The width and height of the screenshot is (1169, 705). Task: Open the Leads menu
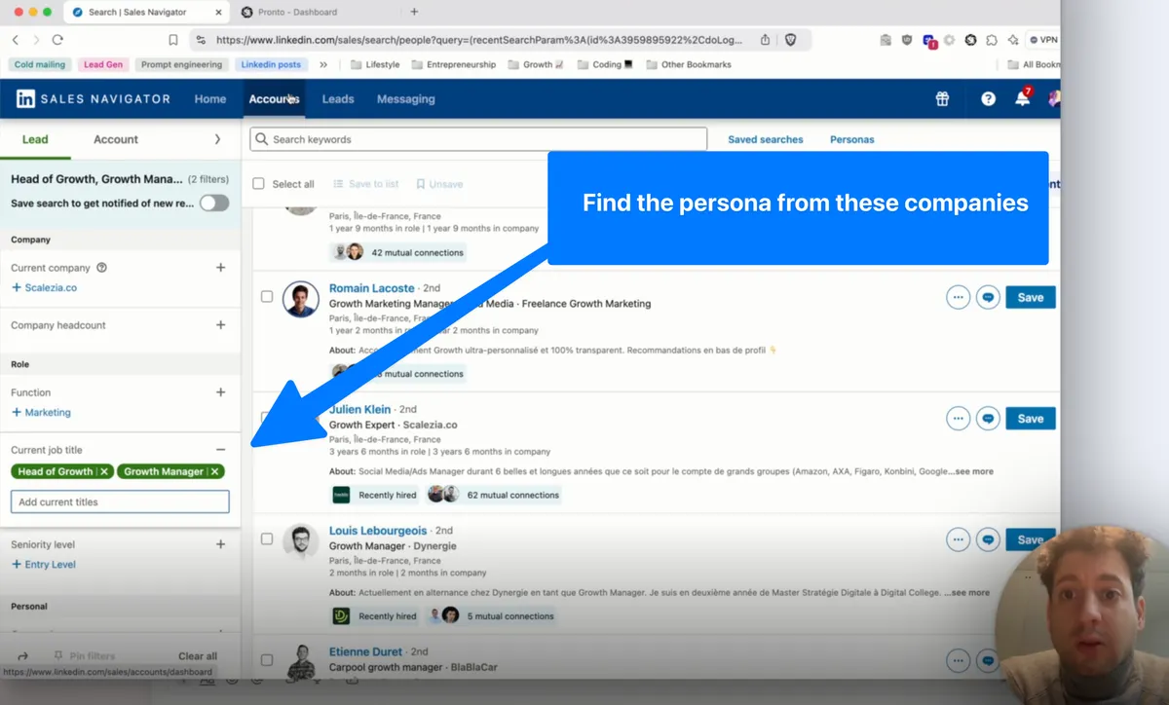point(338,99)
